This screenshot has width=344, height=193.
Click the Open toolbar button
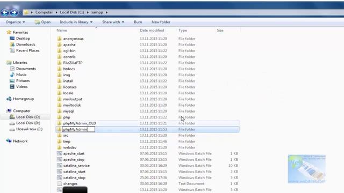(43, 22)
